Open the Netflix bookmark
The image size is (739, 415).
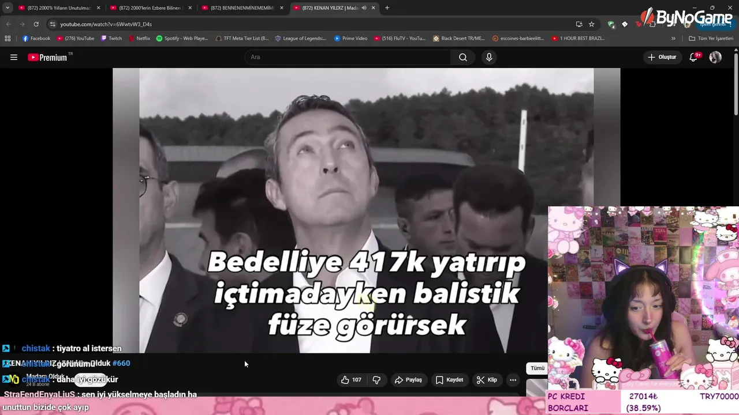tap(139, 39)
